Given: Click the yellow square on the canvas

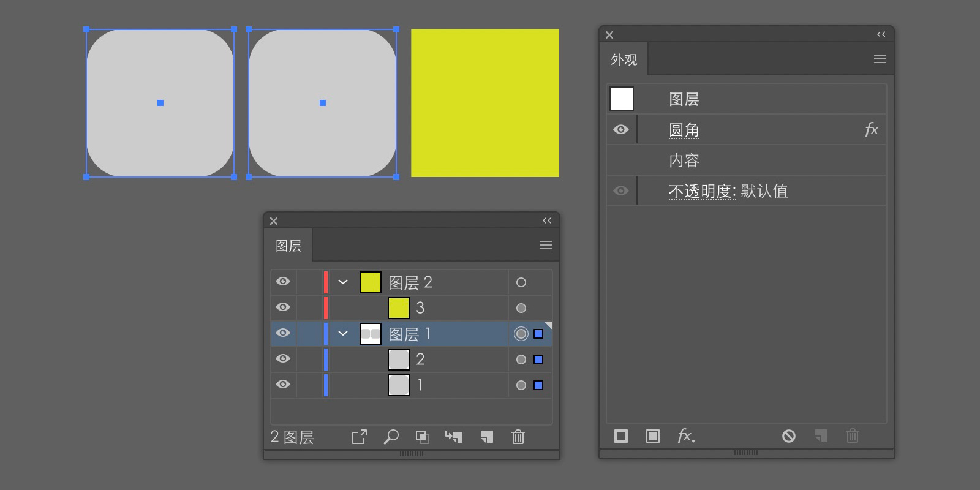Looking at the screenshot, I should [x=485, y=103].
